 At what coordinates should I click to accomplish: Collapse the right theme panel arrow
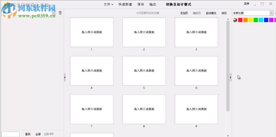(230, 77)
